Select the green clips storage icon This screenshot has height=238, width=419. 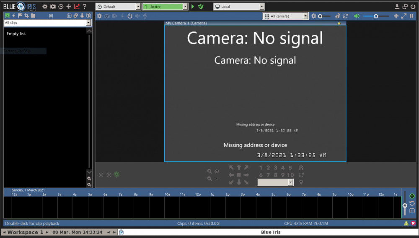coord(7,16)
